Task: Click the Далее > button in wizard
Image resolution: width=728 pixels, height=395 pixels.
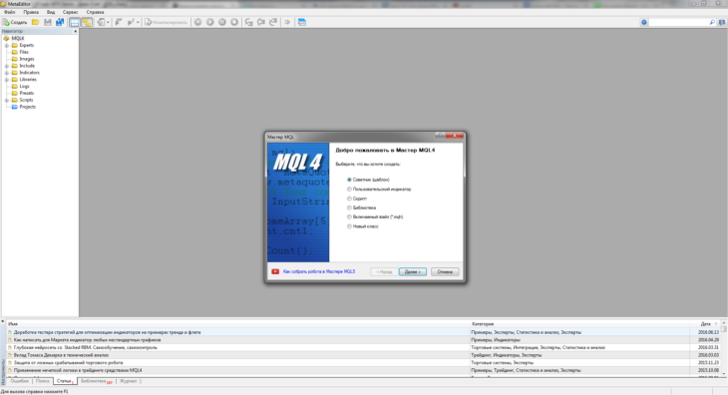Action: [412, 272]
